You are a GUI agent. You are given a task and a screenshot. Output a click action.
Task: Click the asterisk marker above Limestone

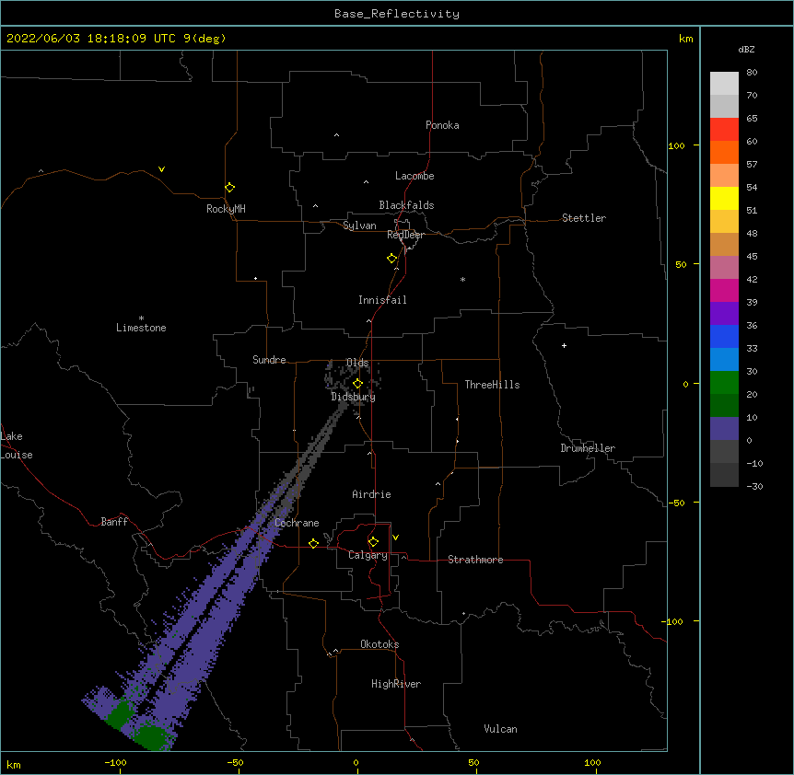141,318
